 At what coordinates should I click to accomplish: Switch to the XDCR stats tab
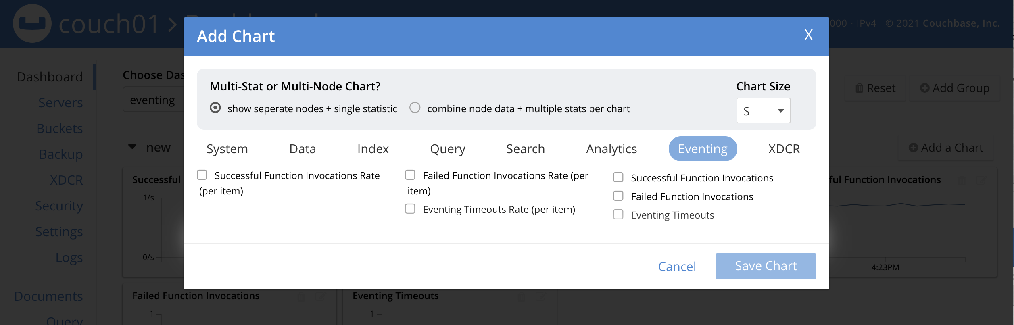coord(784,149)
